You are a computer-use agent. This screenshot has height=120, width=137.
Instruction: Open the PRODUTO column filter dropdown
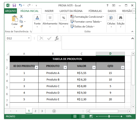(65, 67)
